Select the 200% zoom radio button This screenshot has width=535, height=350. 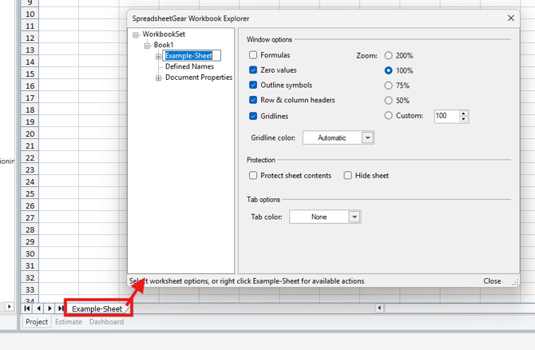coord(389,55)
